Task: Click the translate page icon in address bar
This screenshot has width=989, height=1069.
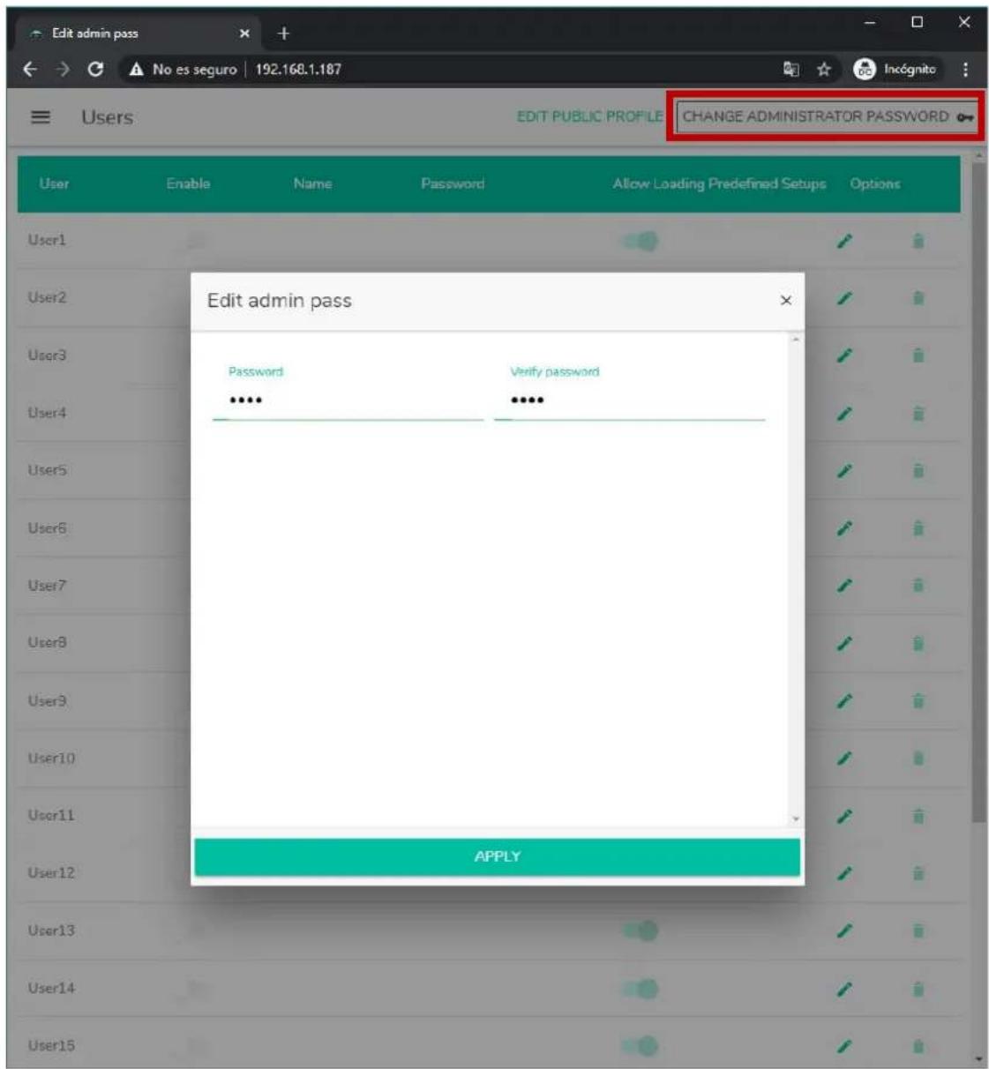Action: tap(790, 69)
